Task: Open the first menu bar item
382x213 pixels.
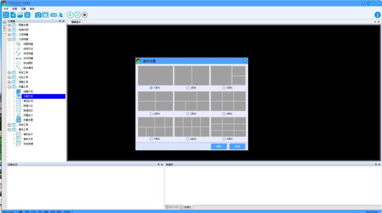Action: pyautogui.click(x=6, y=9)
